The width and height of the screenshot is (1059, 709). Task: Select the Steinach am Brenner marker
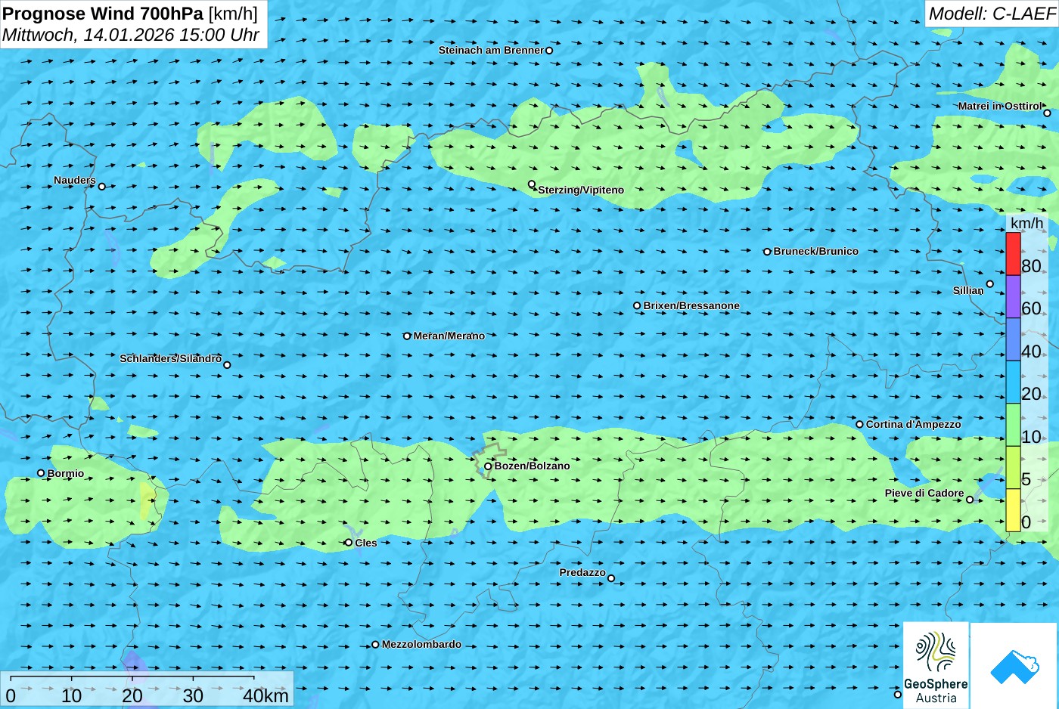(549, 51)
